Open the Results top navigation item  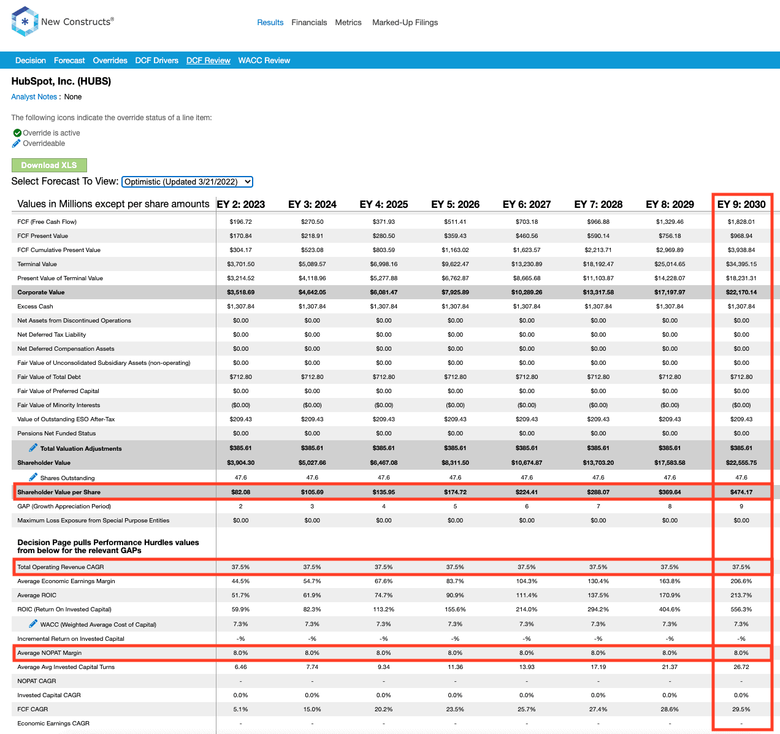click(270, 23)
